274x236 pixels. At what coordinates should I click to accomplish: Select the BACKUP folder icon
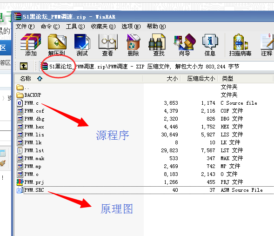(20, 95)
